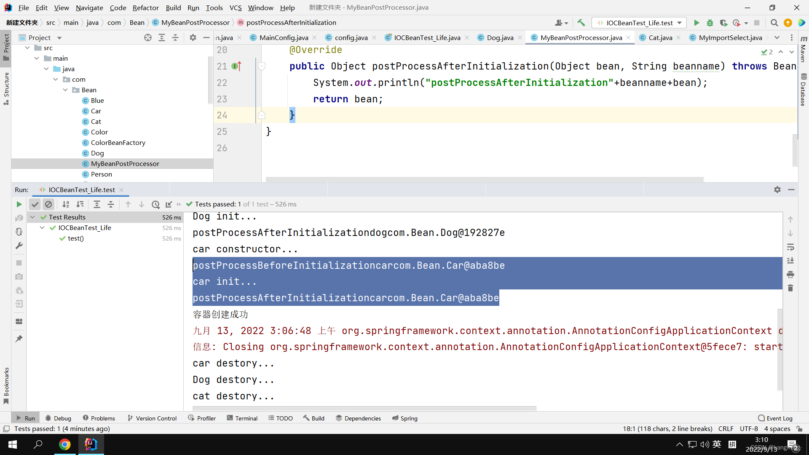The image size is (809, 455).
Task: Toggle Show Ignored tests button
Action: tap(48, 204)
